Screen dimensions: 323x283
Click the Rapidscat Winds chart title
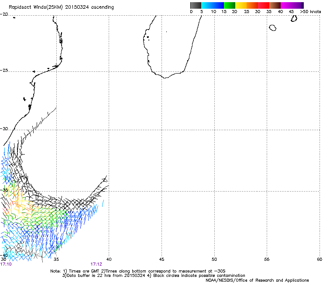[61, 7]
